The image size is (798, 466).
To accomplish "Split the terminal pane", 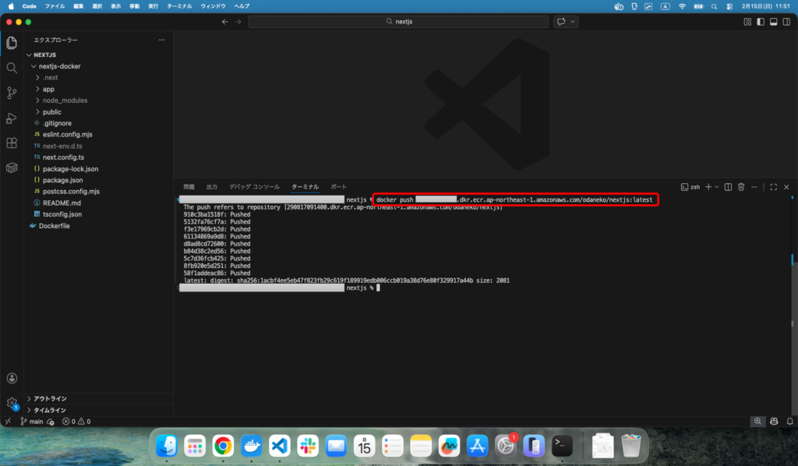I will tap(728, 187).
